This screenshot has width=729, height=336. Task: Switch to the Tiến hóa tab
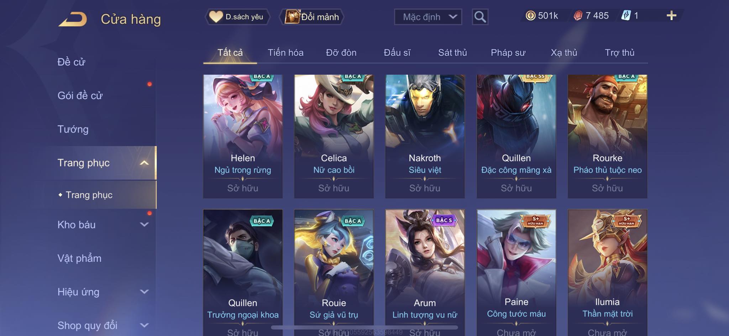click(285, 53)
